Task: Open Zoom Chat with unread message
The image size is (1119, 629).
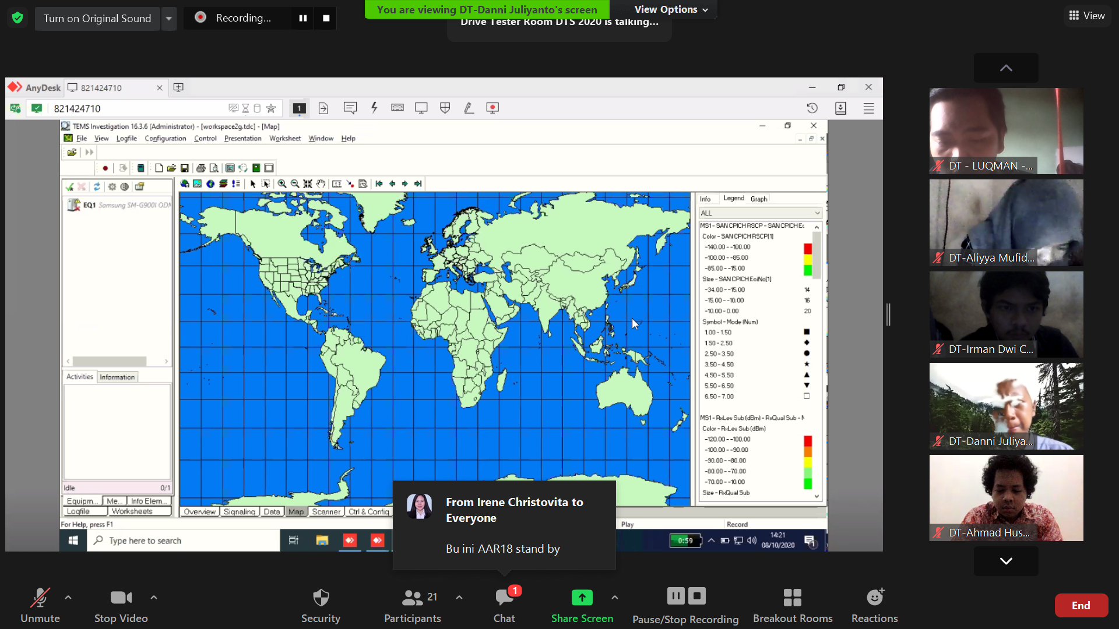Action: (x=504, y=605)
